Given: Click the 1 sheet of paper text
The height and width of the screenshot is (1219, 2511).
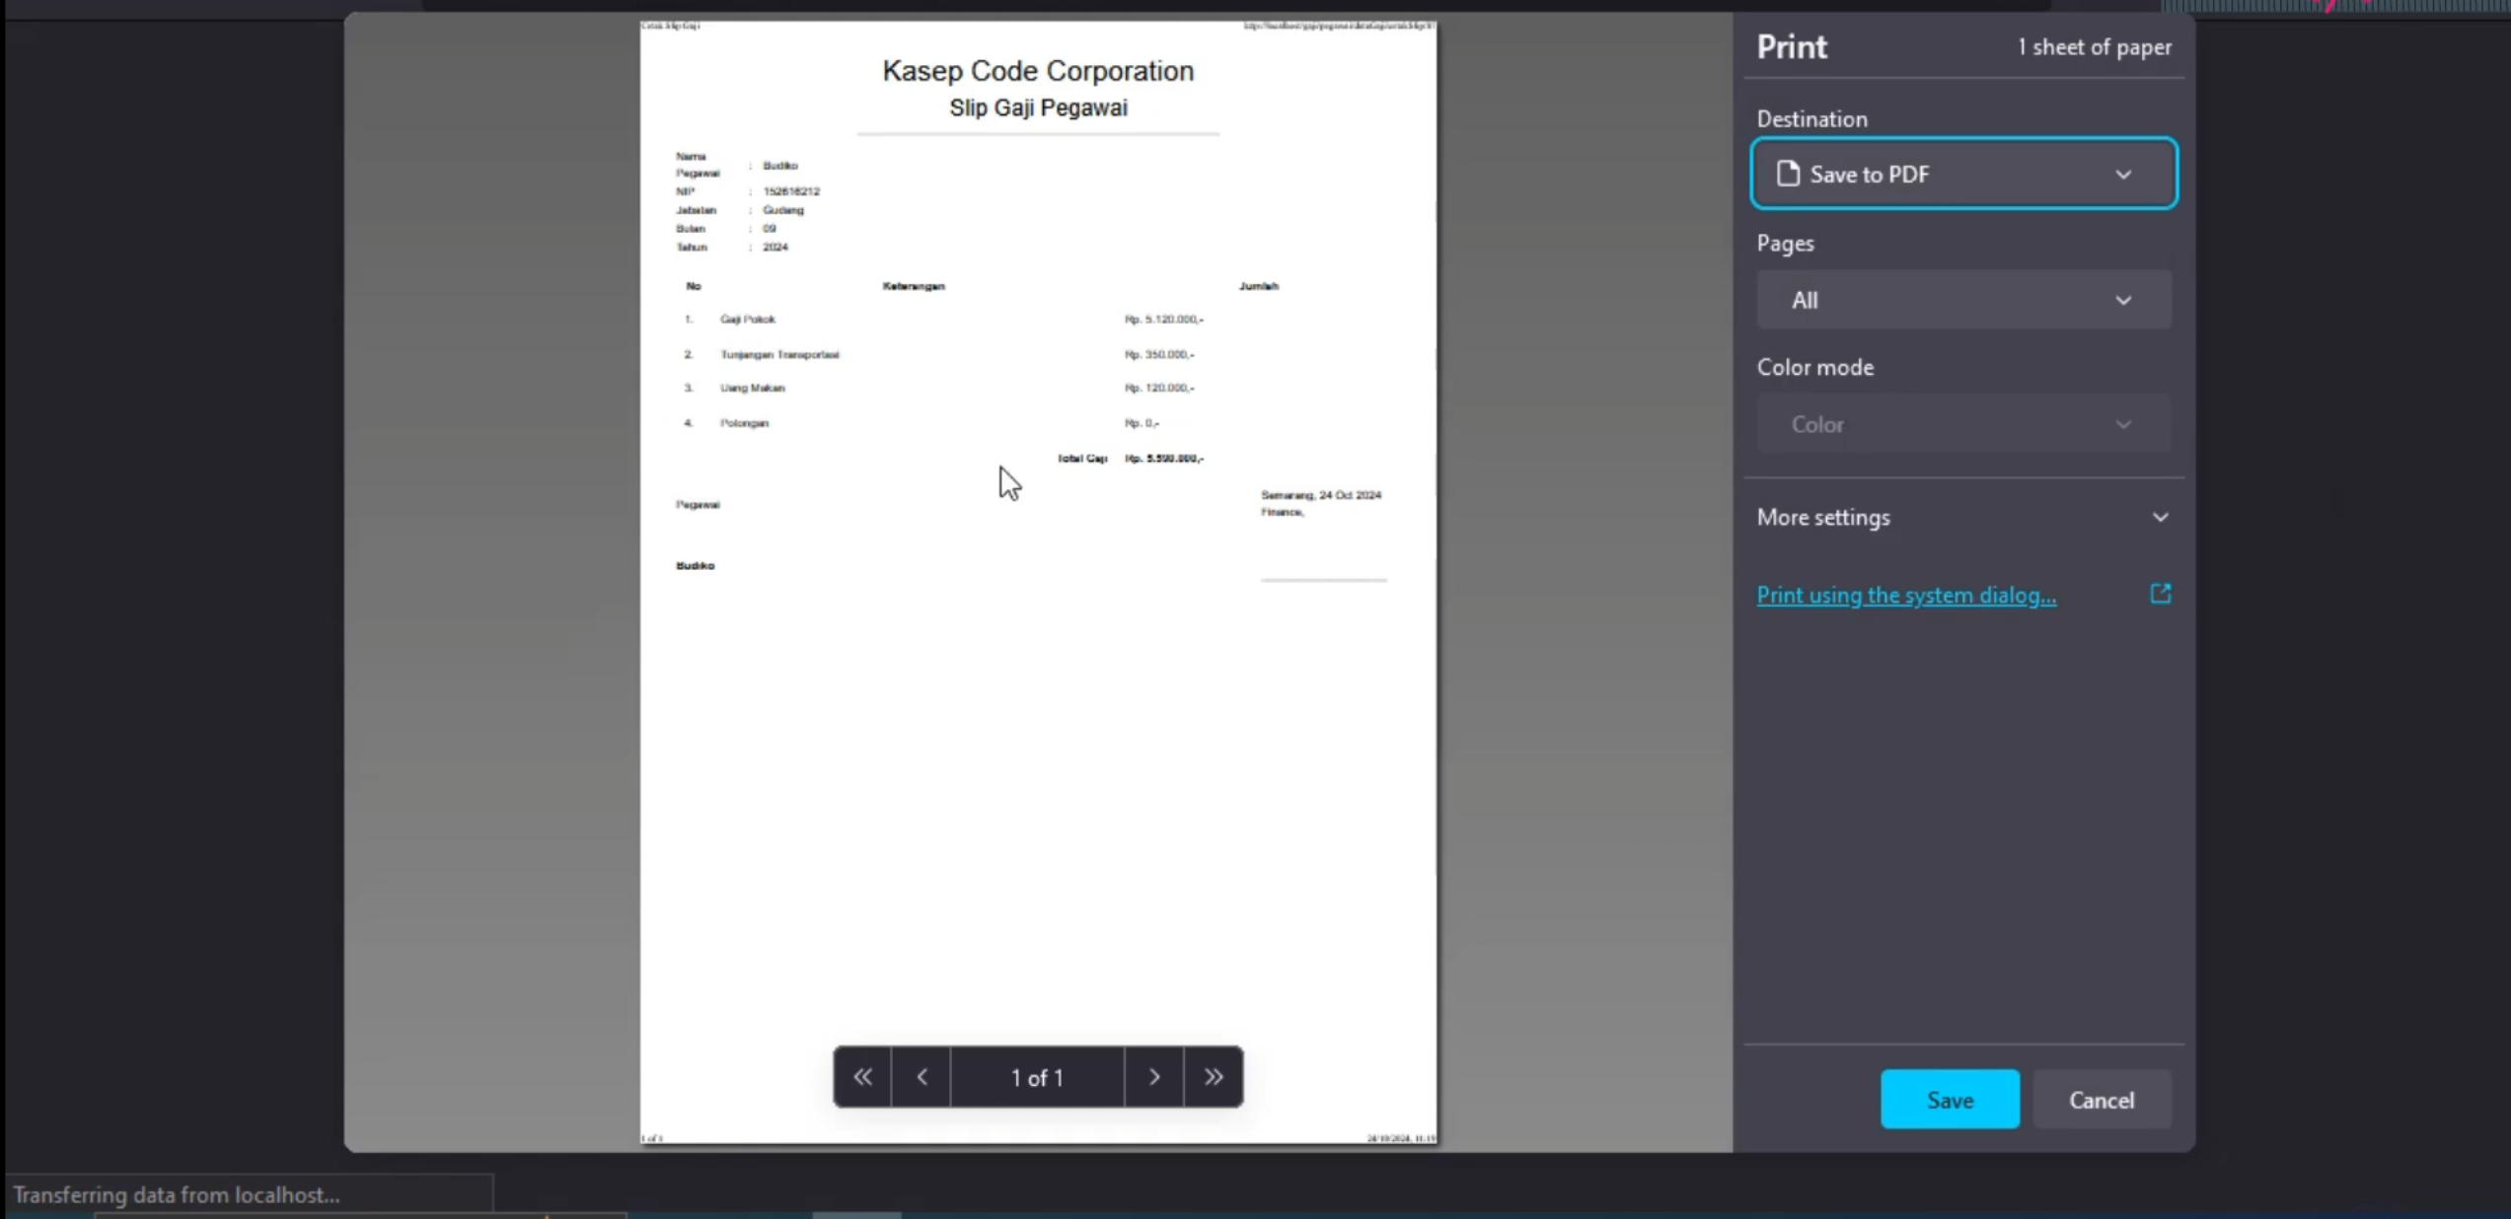Looking at the screenshot, I should coord(2094,47).
